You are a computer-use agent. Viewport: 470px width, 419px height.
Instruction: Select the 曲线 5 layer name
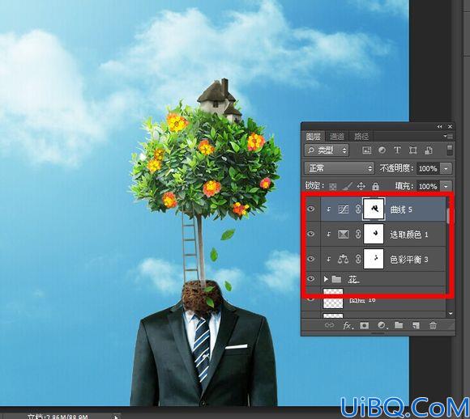[x=401, y=209]
